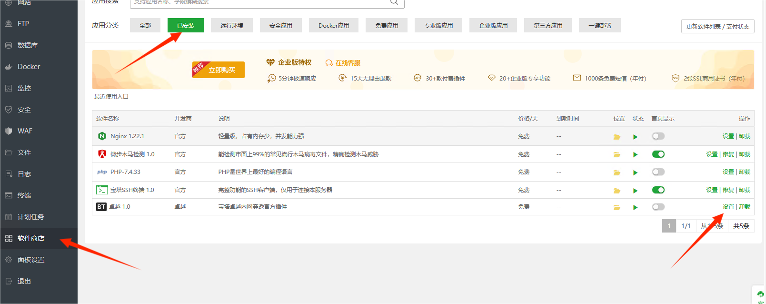Open the 微步木马检测 folder location icon
This screenshot has height=304, width=766.
point(617,154)
